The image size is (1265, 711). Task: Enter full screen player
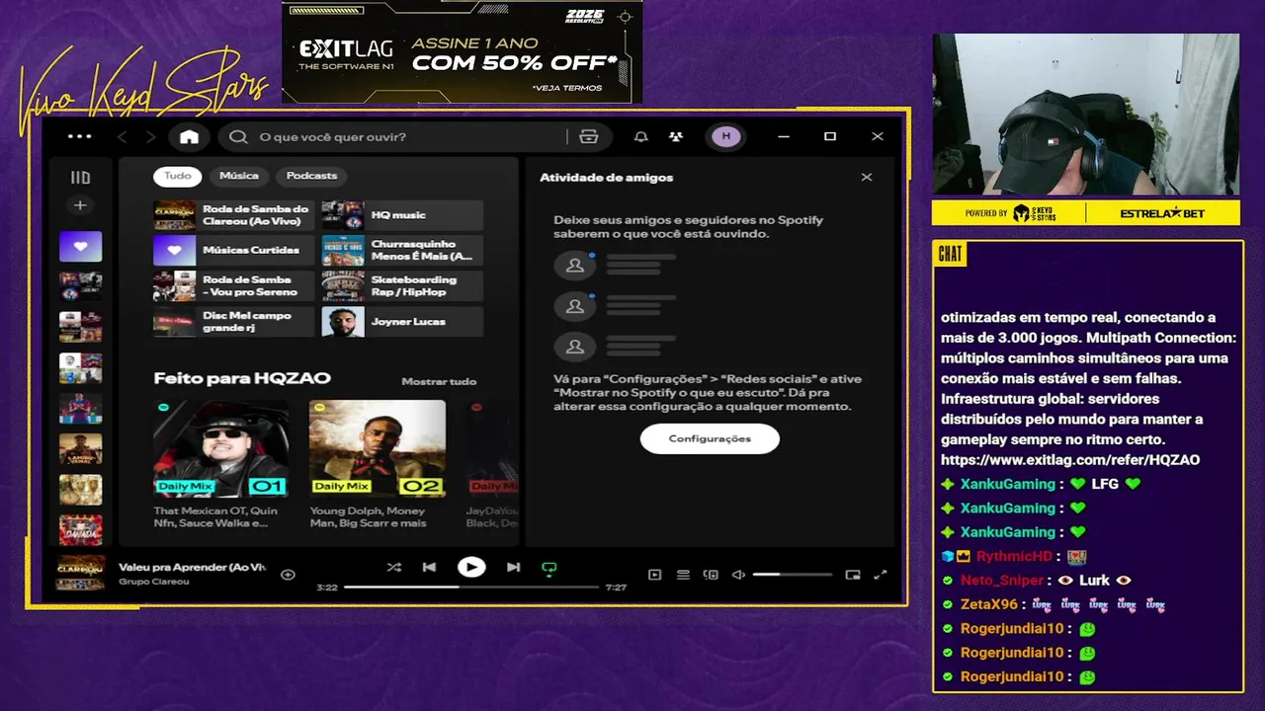881,575
